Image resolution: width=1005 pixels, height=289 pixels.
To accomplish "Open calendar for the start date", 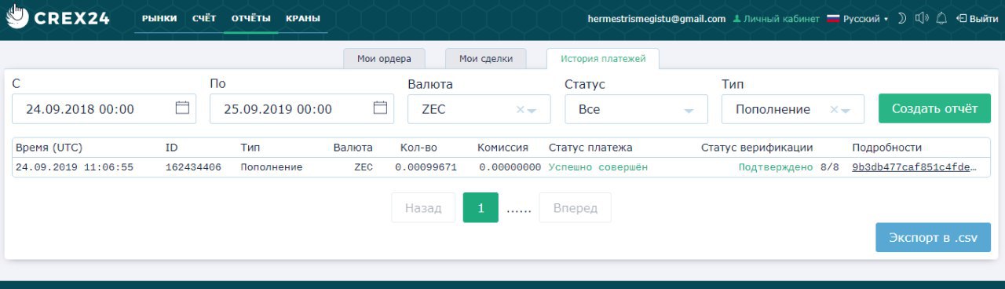I will pyautogui.click(x=182, y=108).
